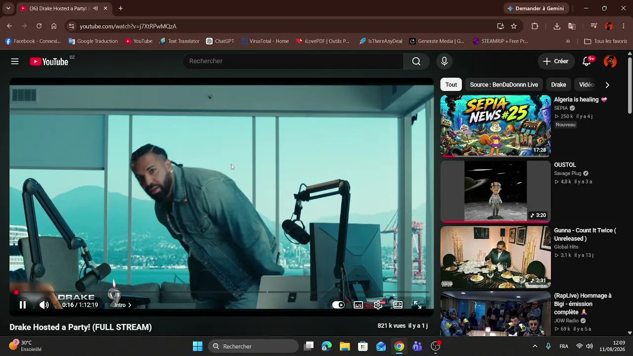The width and height of the screenshot is (633, 356).
Task: Click the Global Hits channel name
Action: 566,247
